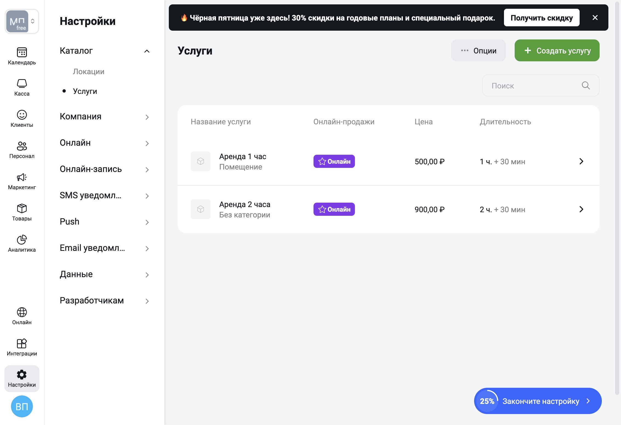Open the МП free account switcher
The image size is (621, 425).
tap(22, 21)
